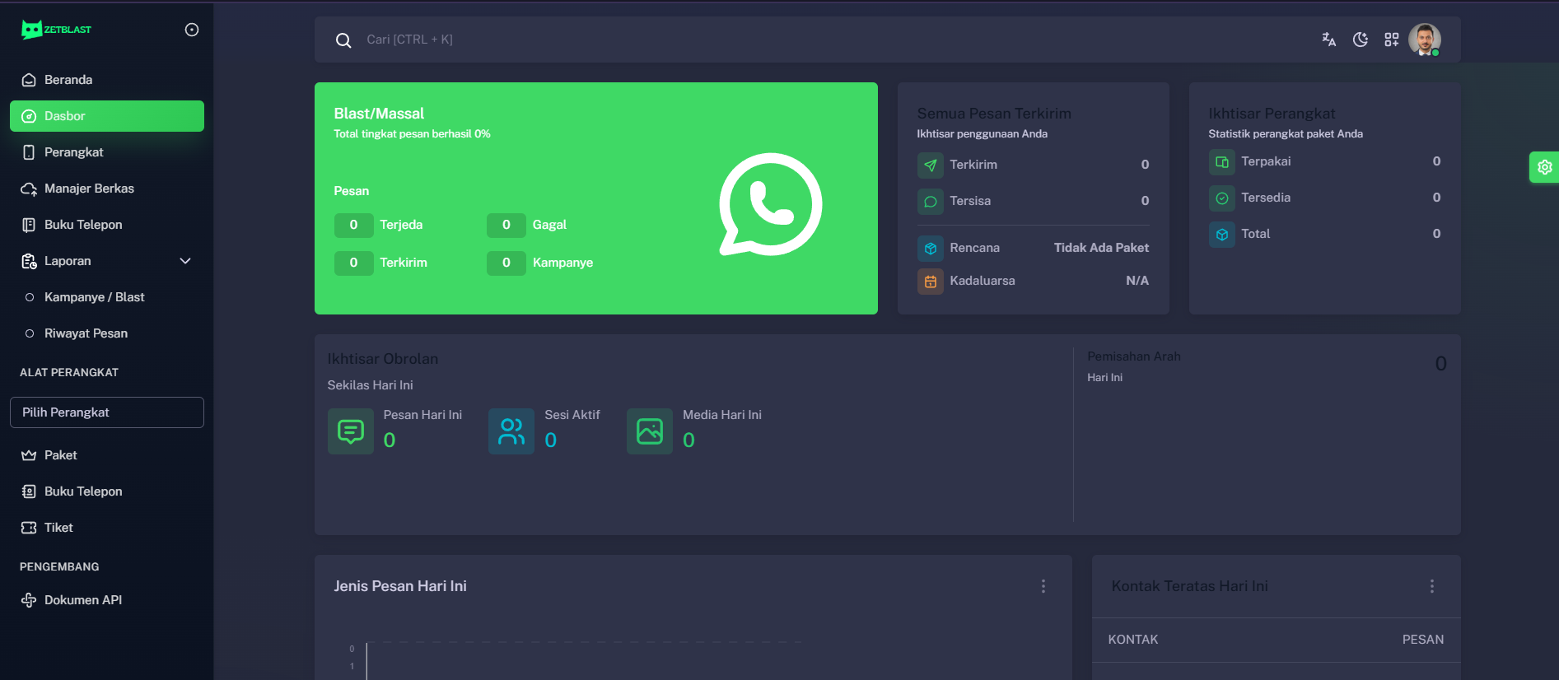1559x680 pixels.
Task: Click the Zetblast logo
Action: 56,30
